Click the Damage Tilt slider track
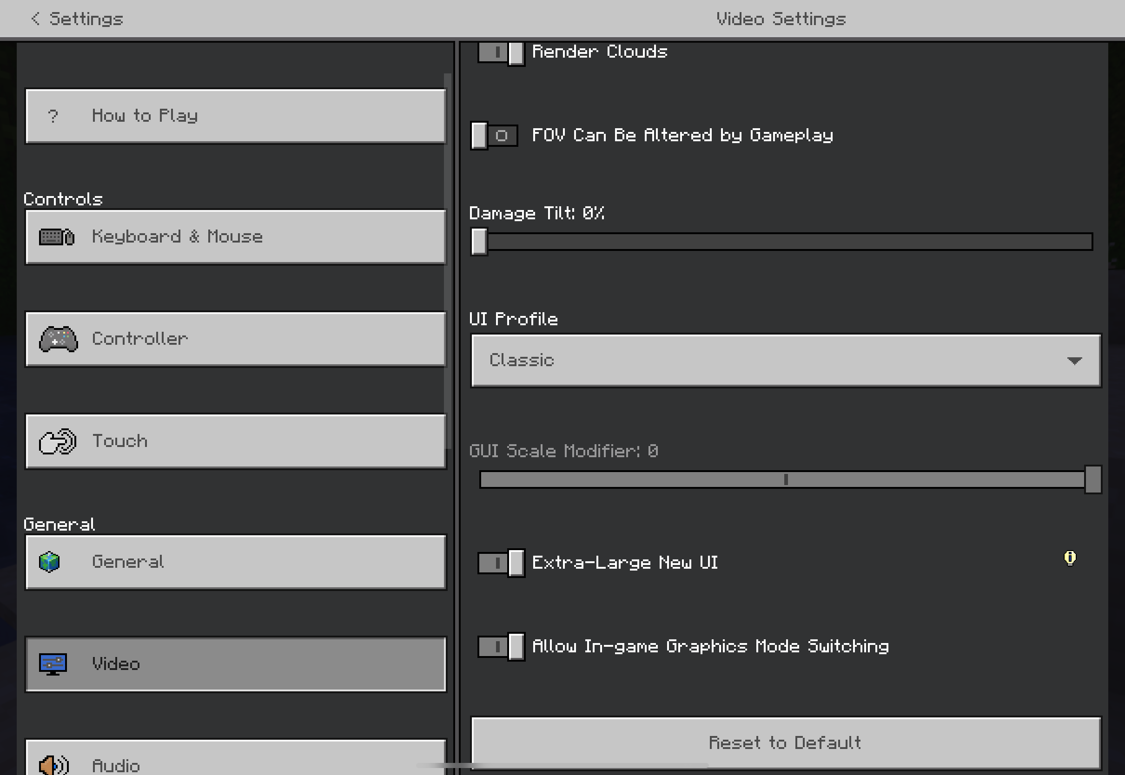 (x=787, y=242)
